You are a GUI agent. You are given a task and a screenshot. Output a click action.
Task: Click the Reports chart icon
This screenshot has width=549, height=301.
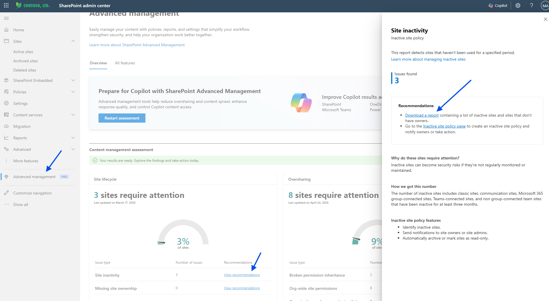tap(6, 138)
